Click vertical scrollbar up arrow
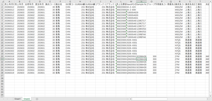This screenshot has width=212, height=101. coord(210,1)
